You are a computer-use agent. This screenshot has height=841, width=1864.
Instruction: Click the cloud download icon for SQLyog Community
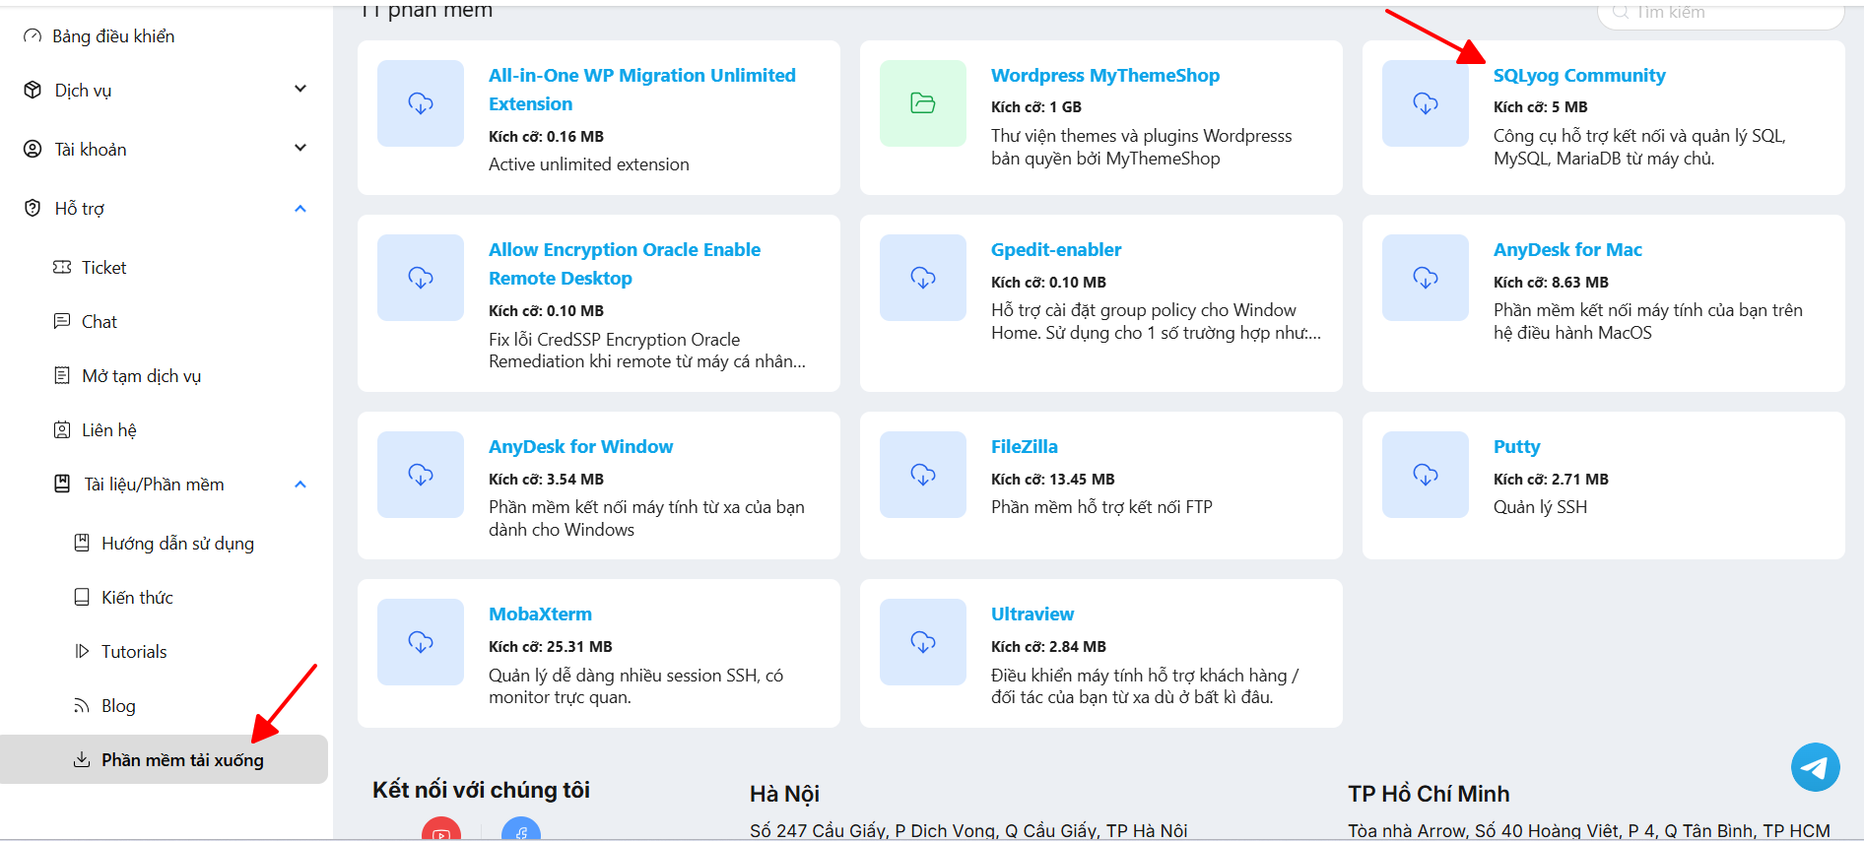pyautogui.click(x=1426, y=103)
